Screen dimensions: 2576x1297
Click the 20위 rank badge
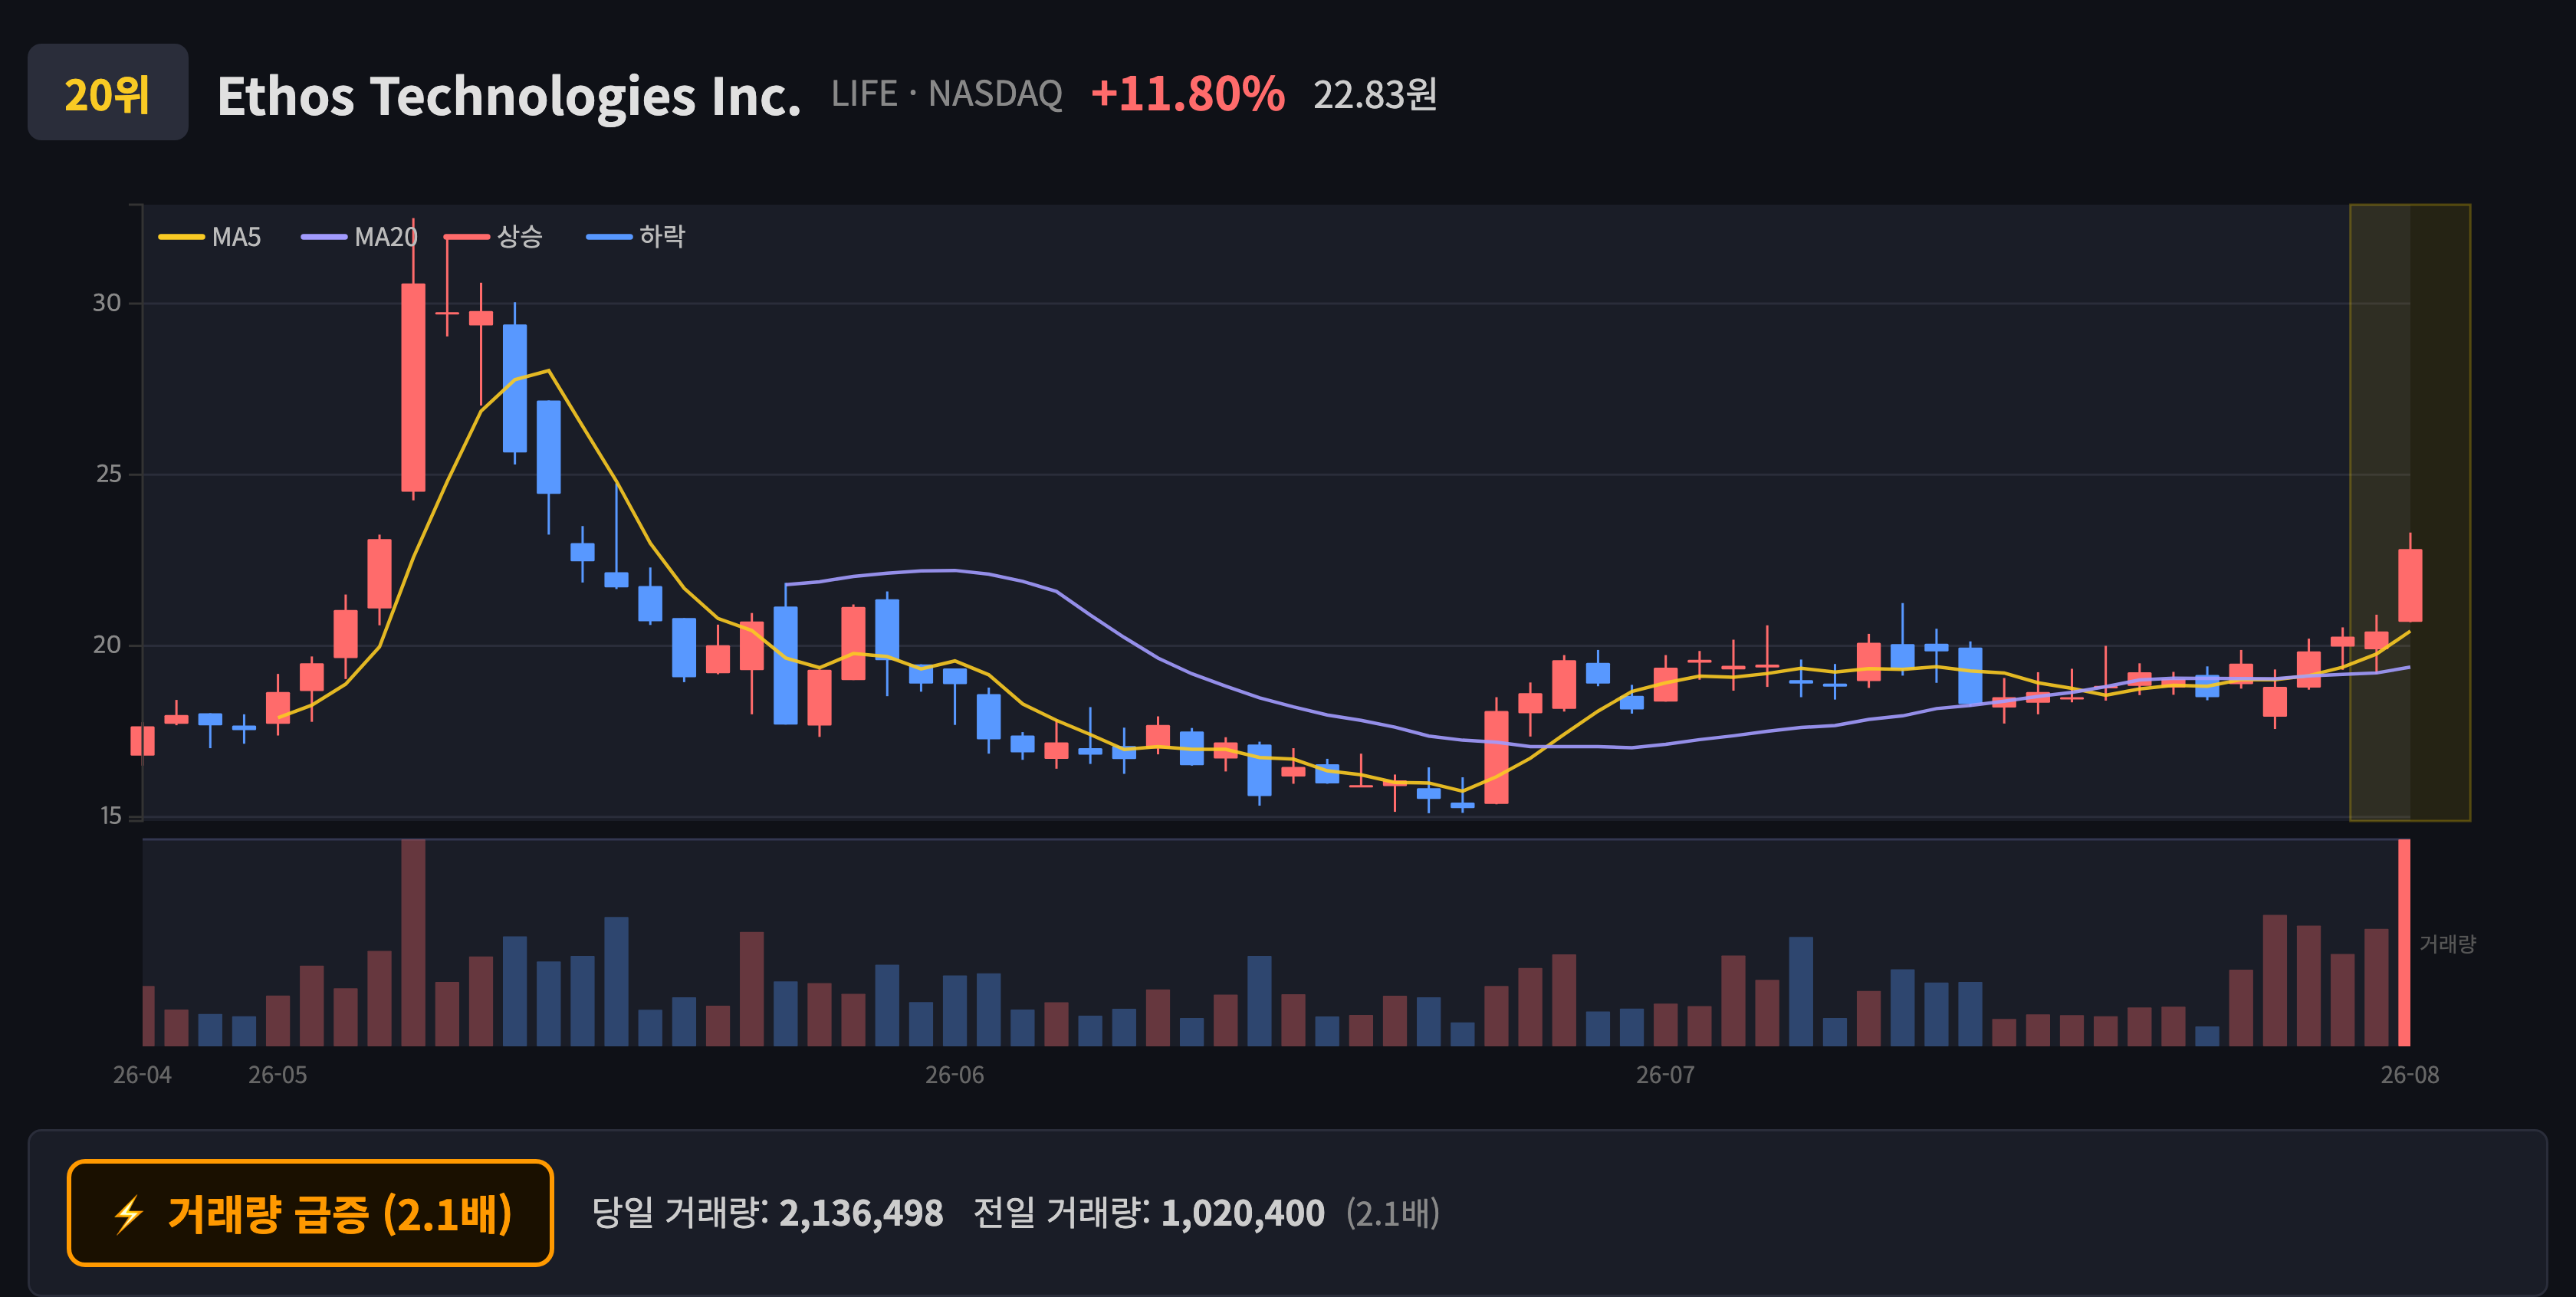click(x=108, y=92)
